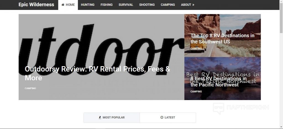Switch to the Latest tab
The height and width of the screenshot is (129, 283).
(168, 117)
